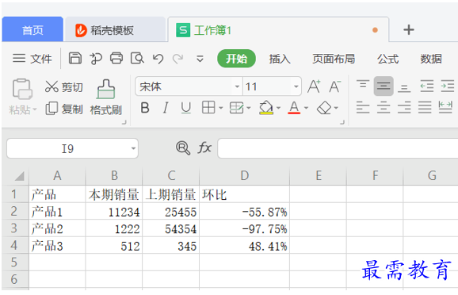Screen dimensions: 458x295
Task: Toggle bold formatting
Action: point(145,108)
